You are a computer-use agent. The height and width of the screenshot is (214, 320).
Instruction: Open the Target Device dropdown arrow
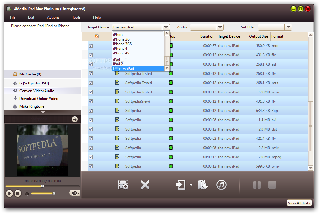click(x=166, y=27)
